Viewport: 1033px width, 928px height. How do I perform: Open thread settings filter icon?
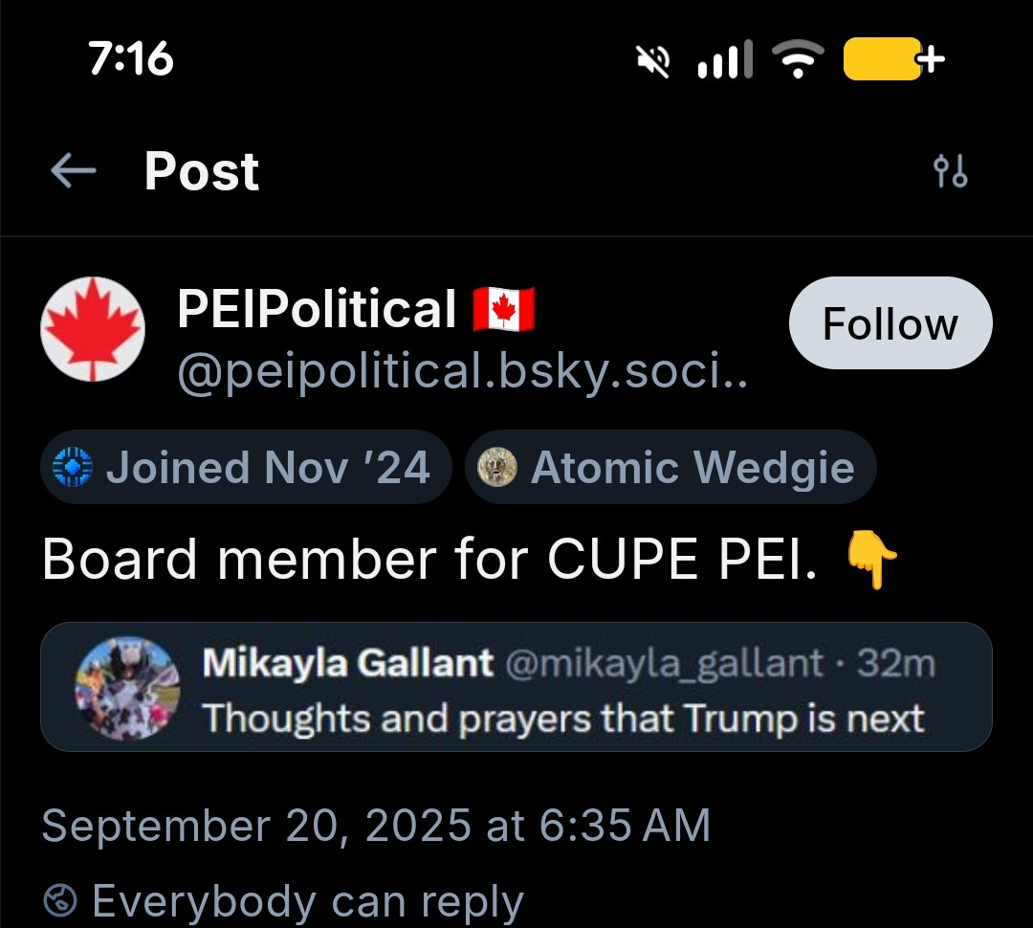950,172
